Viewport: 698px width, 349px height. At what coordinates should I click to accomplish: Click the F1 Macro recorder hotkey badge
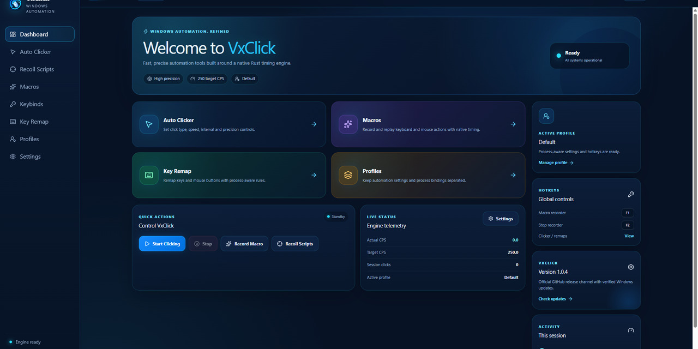click(628, 213)
